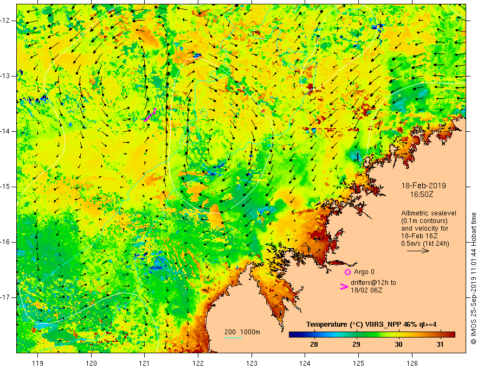Click the latitude axis label '-14'

tap(6, 131)
